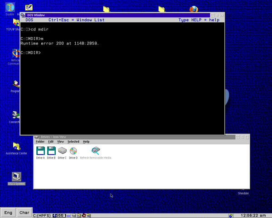The image size is (272, 218).
Task: Click 'Ctrl+Esc = Window List' status text
Action: [77, 20]
